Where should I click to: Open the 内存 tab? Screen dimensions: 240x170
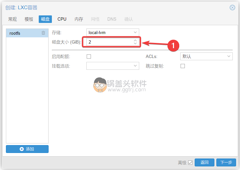pyautogui.click(x=79, y=19)
